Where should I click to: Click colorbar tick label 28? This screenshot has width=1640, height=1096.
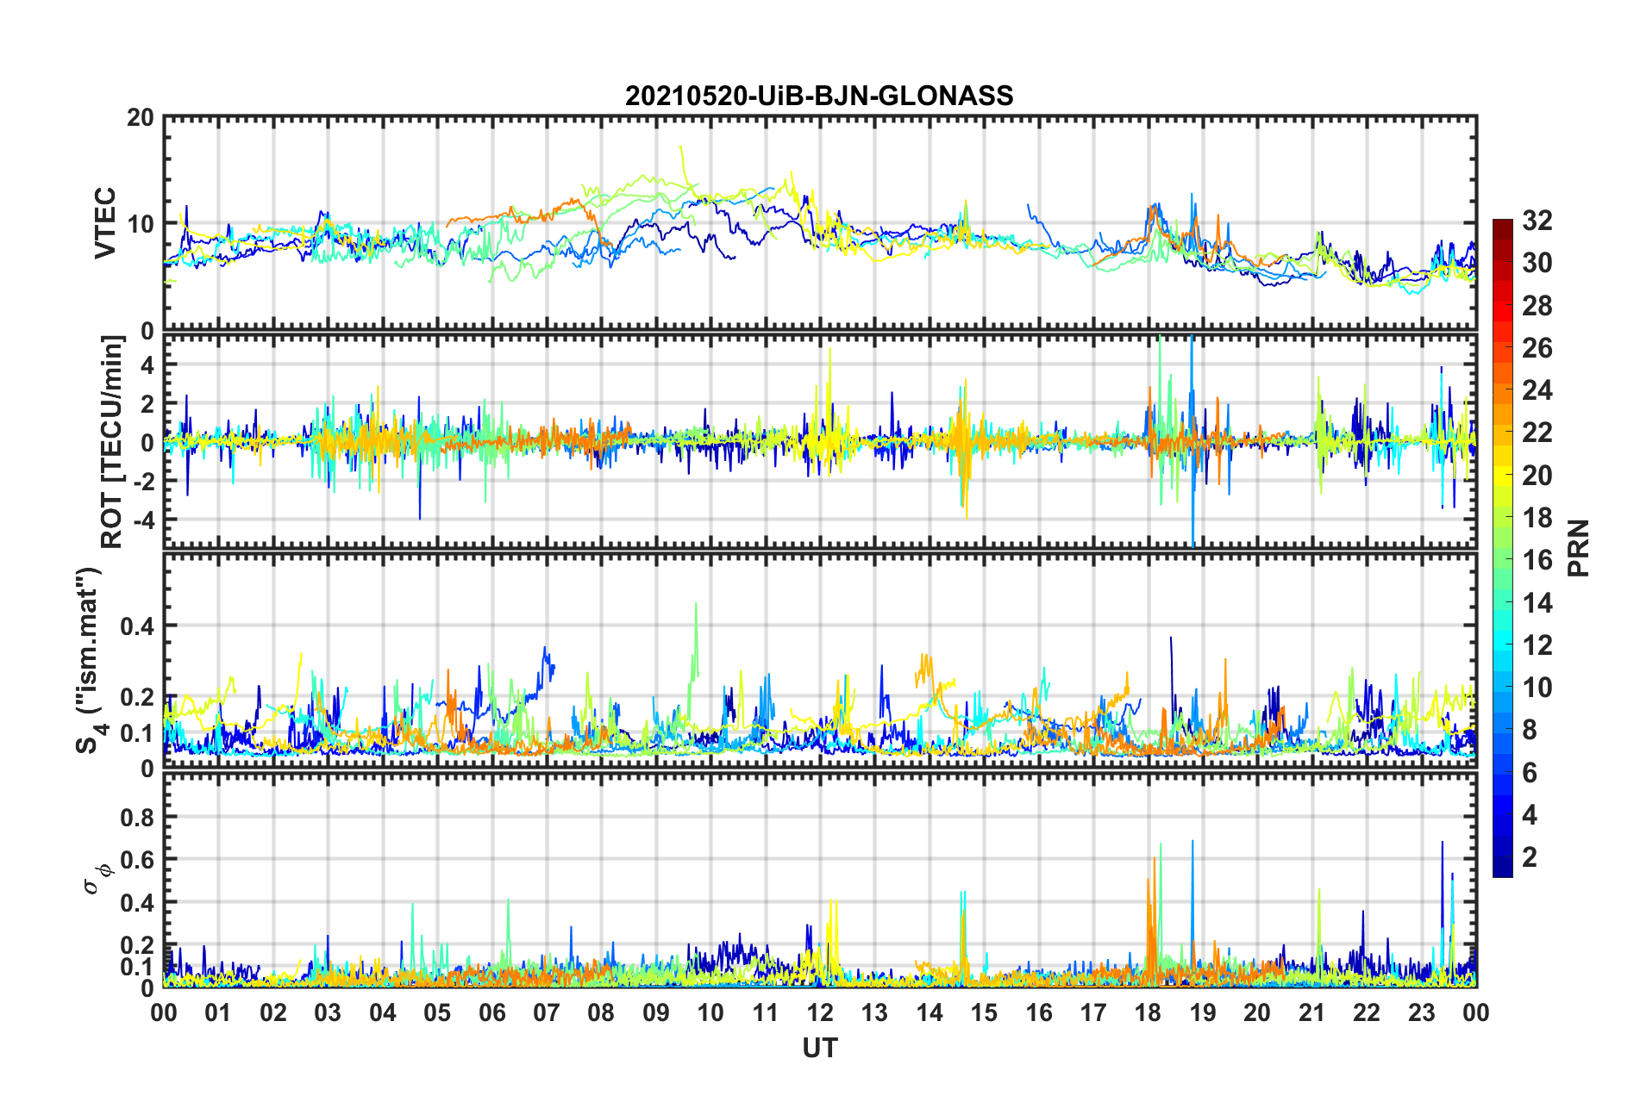[1537, 305]
